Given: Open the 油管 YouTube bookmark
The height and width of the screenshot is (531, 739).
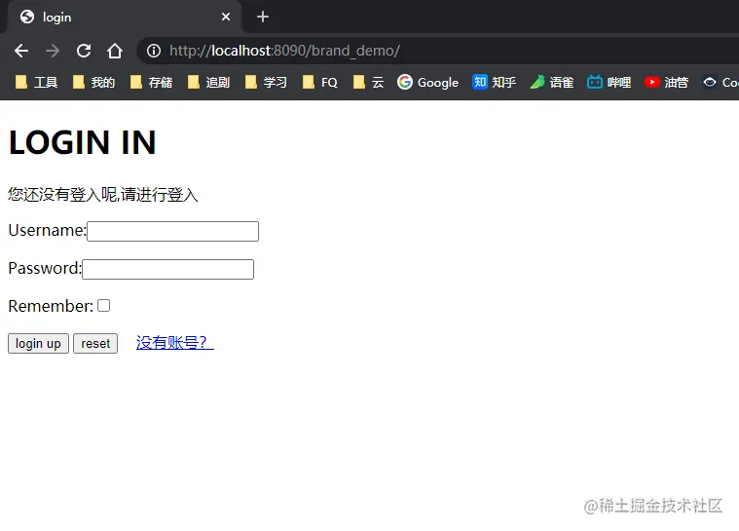Looking at the screenshot, I should 667,83.
